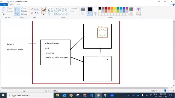The height and width of the screenshot is (98, 175).
Task: Click Redo in quick access toolbar
Action: point(11,2)
